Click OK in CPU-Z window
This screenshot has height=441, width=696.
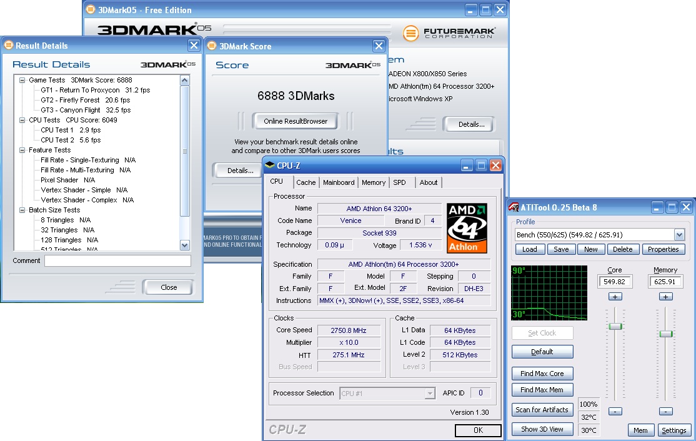point(478,430)
